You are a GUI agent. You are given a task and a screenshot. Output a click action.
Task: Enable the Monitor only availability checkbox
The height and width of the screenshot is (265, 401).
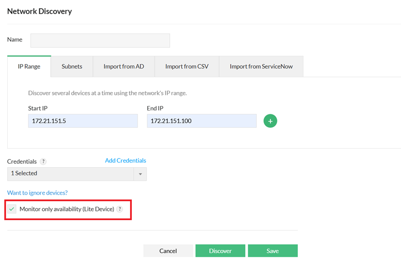[x=12, y=209]
